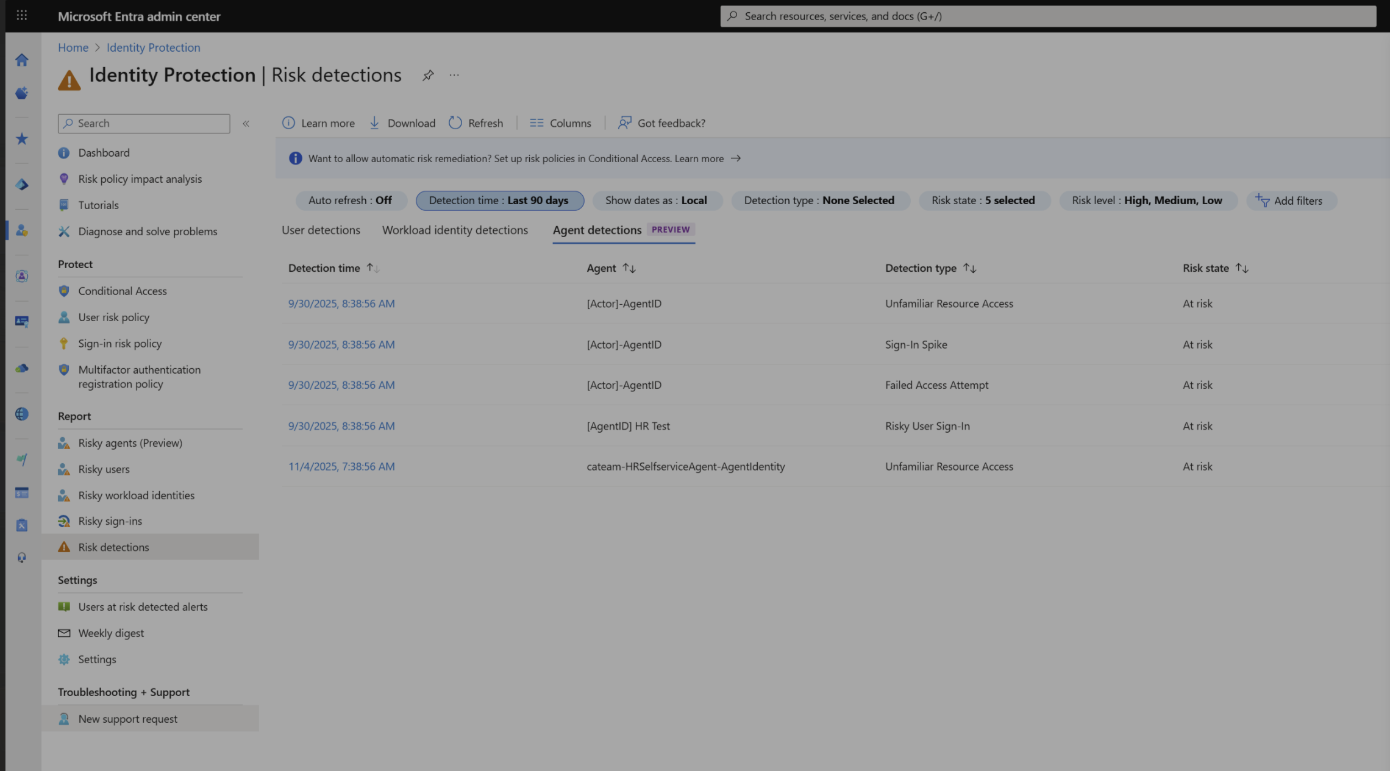The image size is (1390, 771).
Task: Select the Agent detections preview tab
Action: [623, 230]
